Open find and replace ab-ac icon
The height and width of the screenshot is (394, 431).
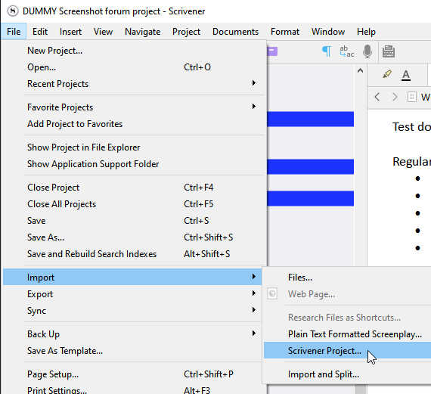coord(346,51)
